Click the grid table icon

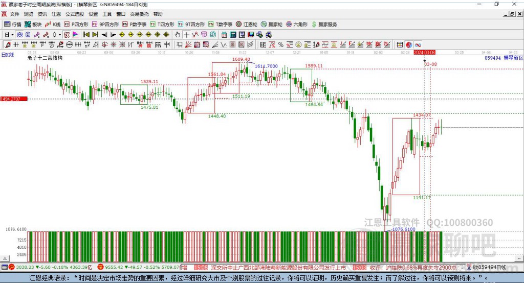pyautogui.click(x=400, y=45)
